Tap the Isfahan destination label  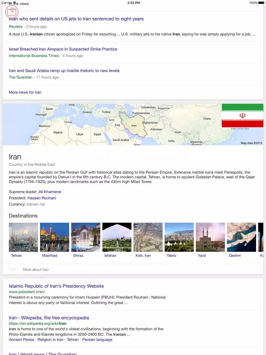click(x=110, y=256)
